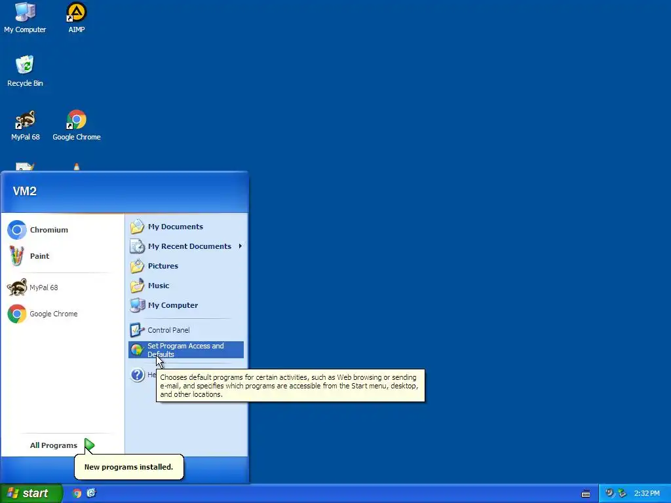Click first system tray icon
The width and height of the screenshot is (671, 503).
pyautogui.click(x=609, y=493)
